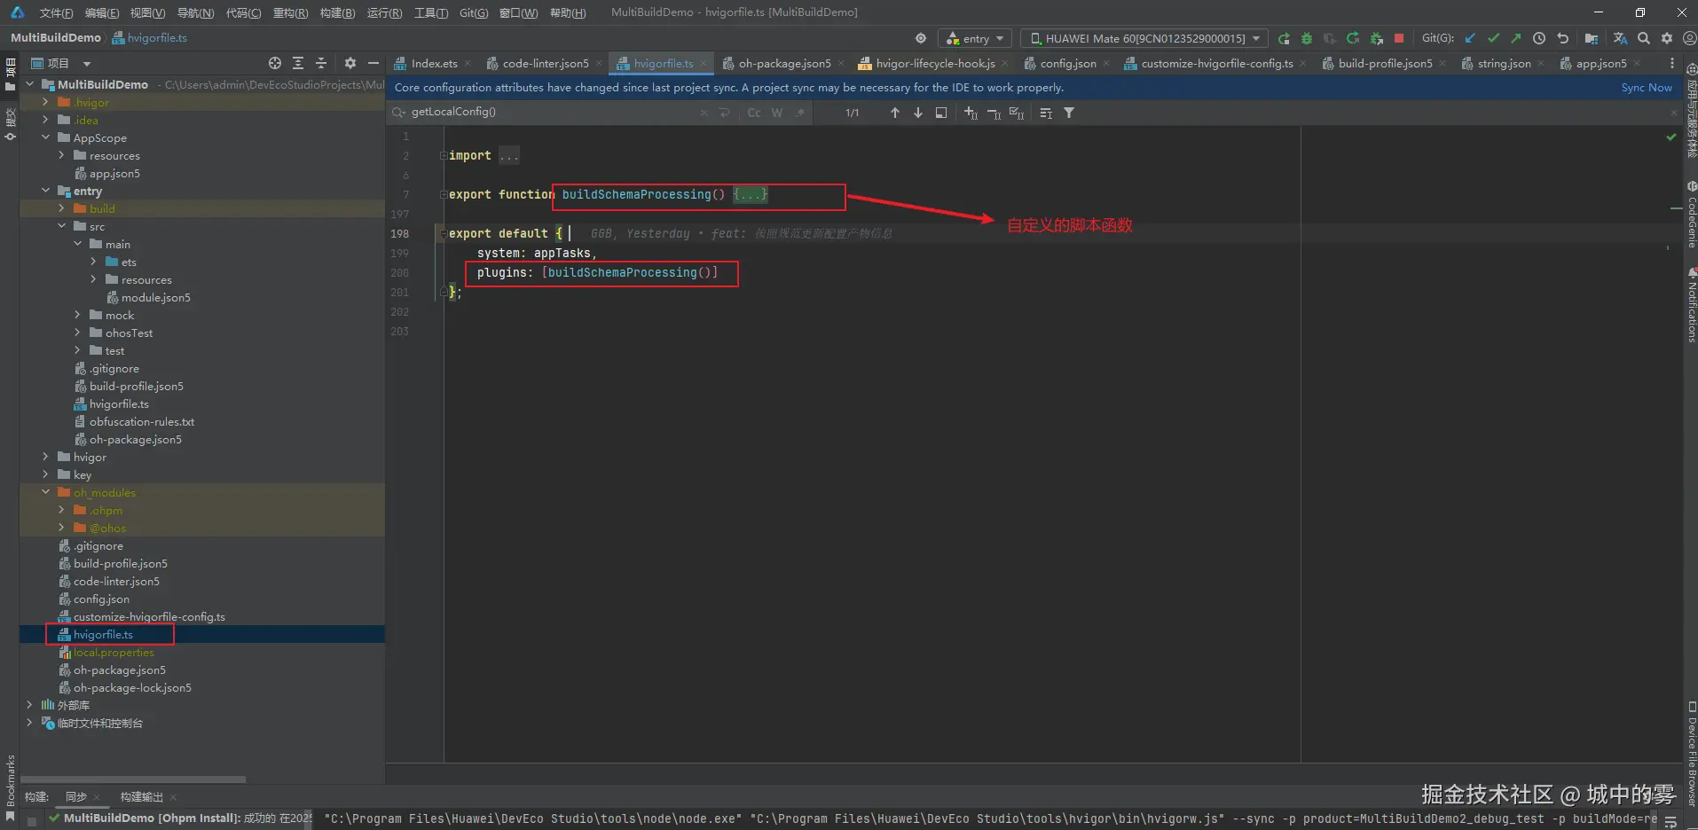Open the project panel options gear
The width and height of the screenshot is (1698, 830).
350,63
